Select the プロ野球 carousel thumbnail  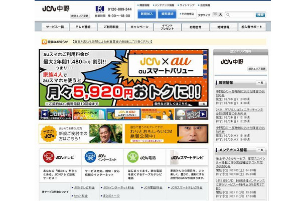click(55, 115)
